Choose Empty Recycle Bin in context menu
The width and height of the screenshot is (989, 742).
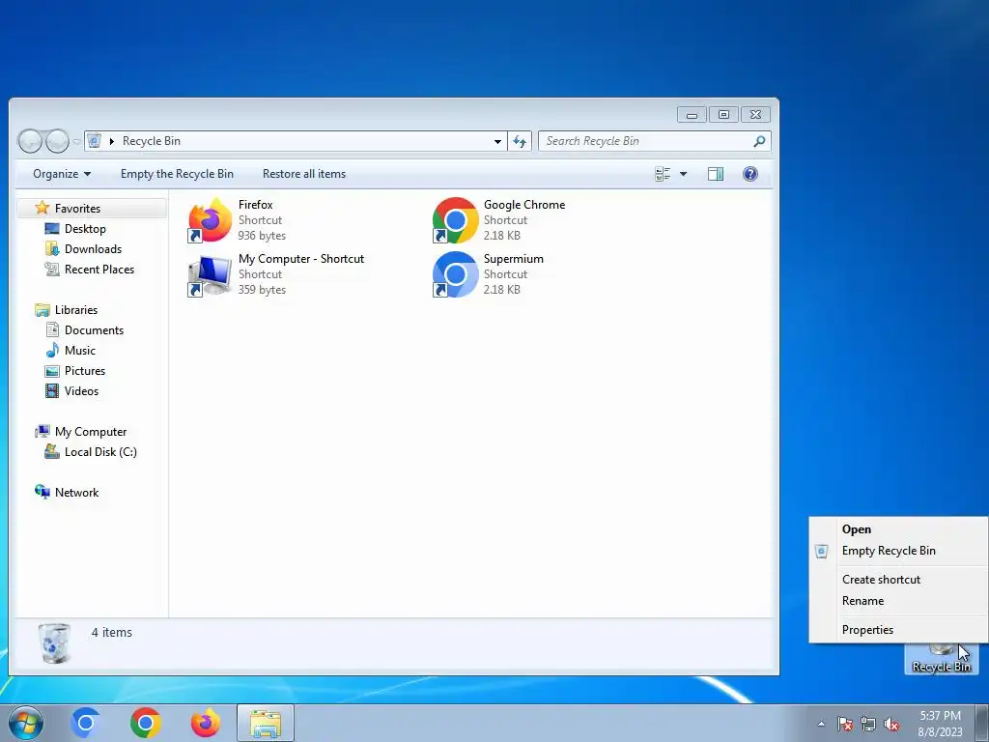(x=898, y=551)
